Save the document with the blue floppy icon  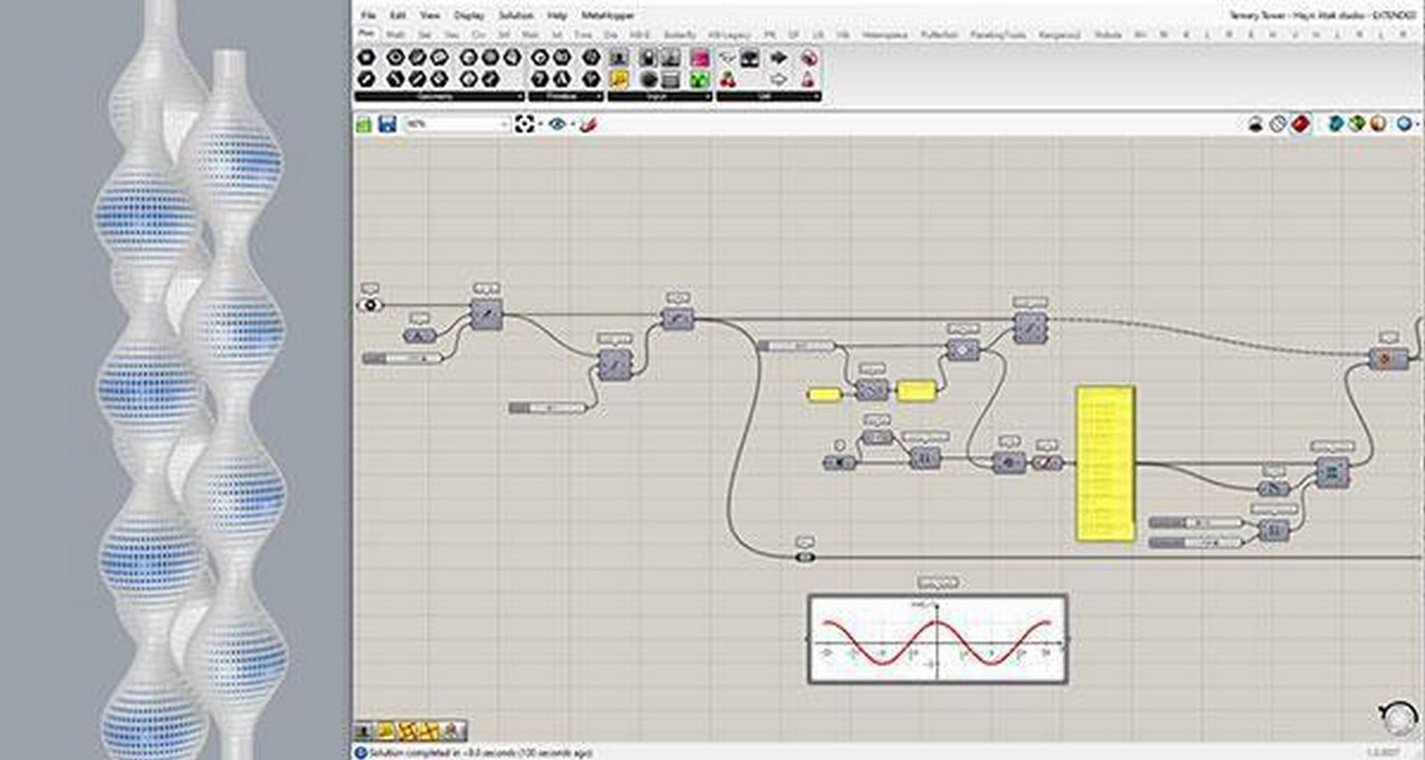click(387, 124)
